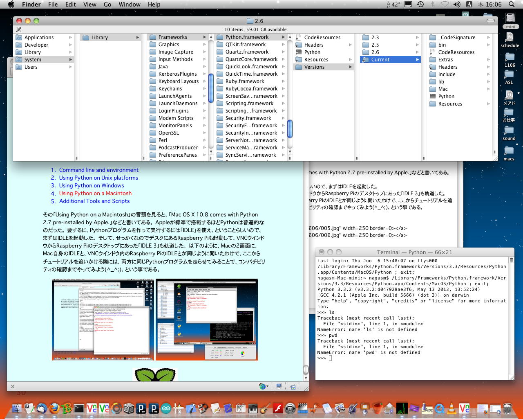
Task: Click the VLC cone icon in the dock
Action: coord(451,408)
